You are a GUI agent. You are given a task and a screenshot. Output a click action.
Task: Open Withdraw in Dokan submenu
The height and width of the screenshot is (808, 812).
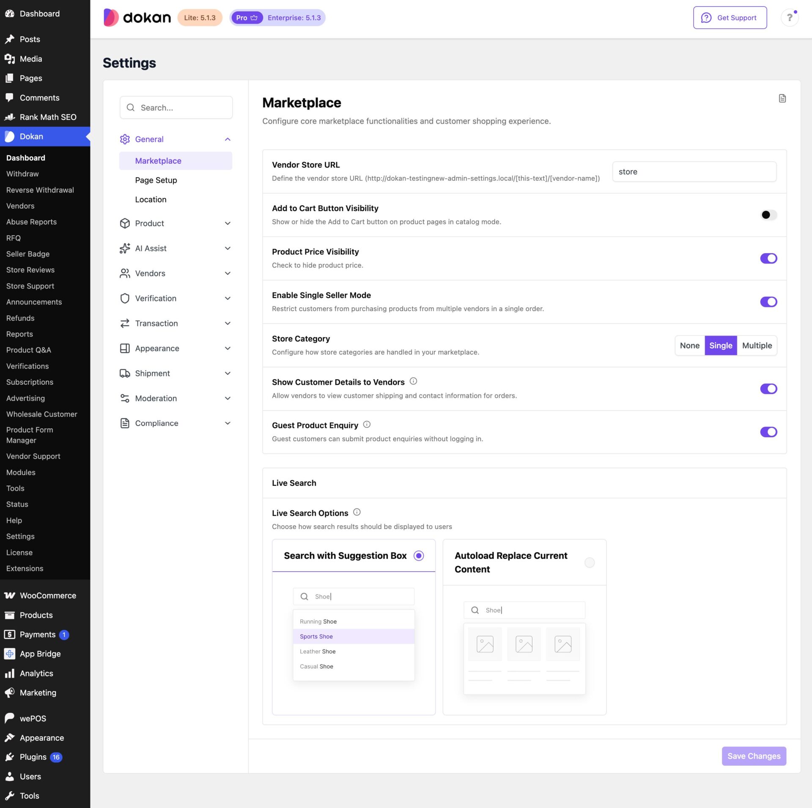(22, 174)
